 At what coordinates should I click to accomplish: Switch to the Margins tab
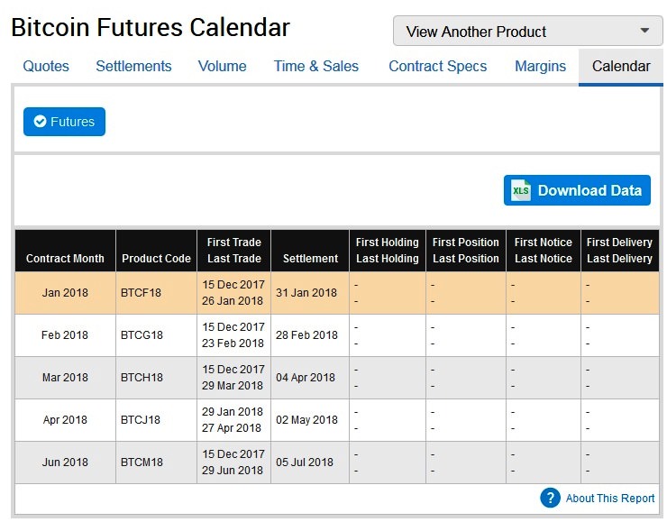(540, 67)
